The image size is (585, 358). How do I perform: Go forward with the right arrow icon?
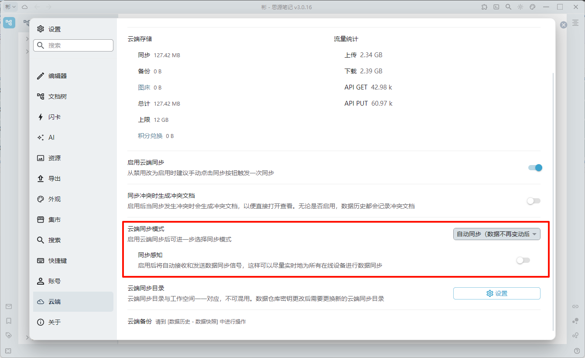[49, 7]
